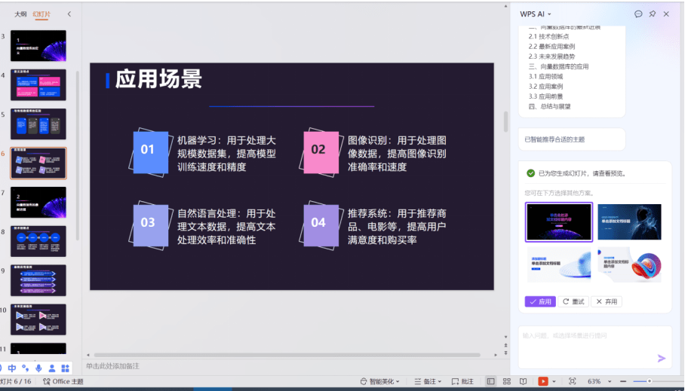Open the 智能美化 dropdown
The image size is (685, 391).
pyautogui.click(x=379, y=381)
